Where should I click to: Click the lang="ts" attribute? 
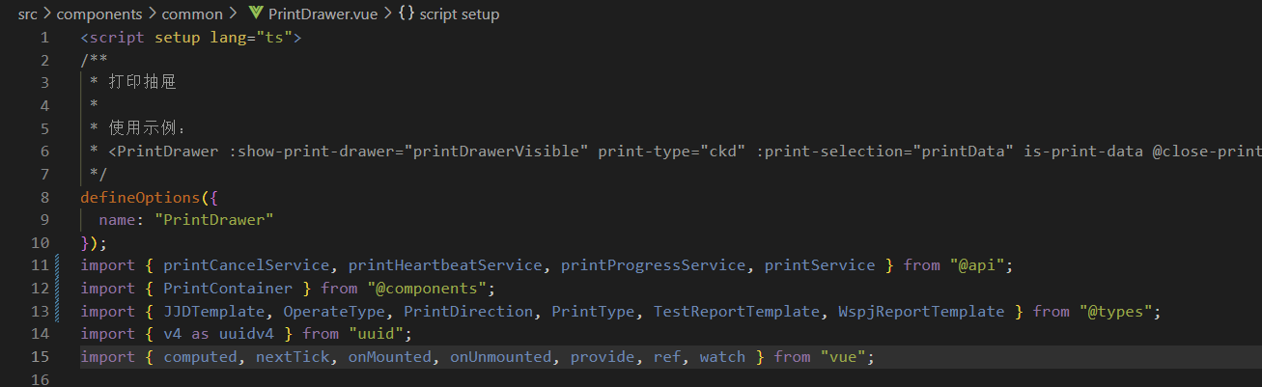pos(251,38)
